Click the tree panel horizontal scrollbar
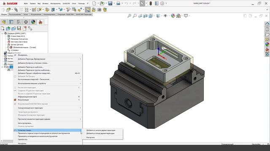The width and height of the screenshot is (270, 151). (7, 141)
